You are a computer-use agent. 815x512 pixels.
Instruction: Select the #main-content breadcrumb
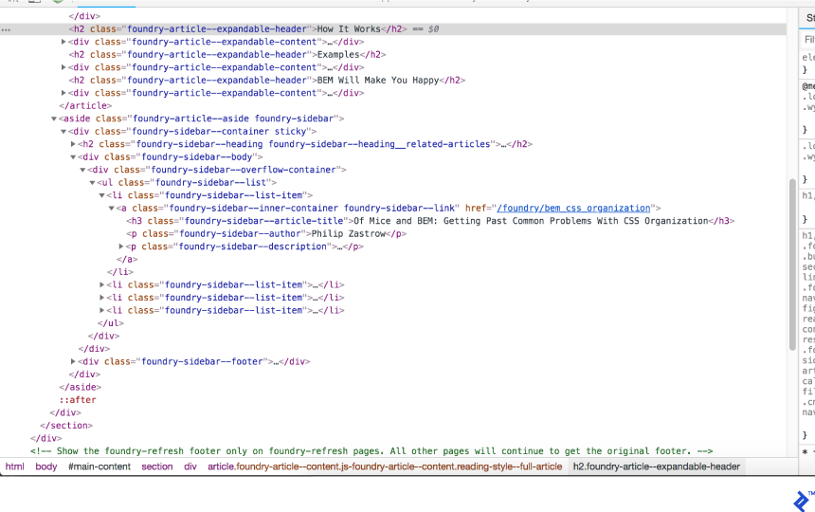[100, 466]
